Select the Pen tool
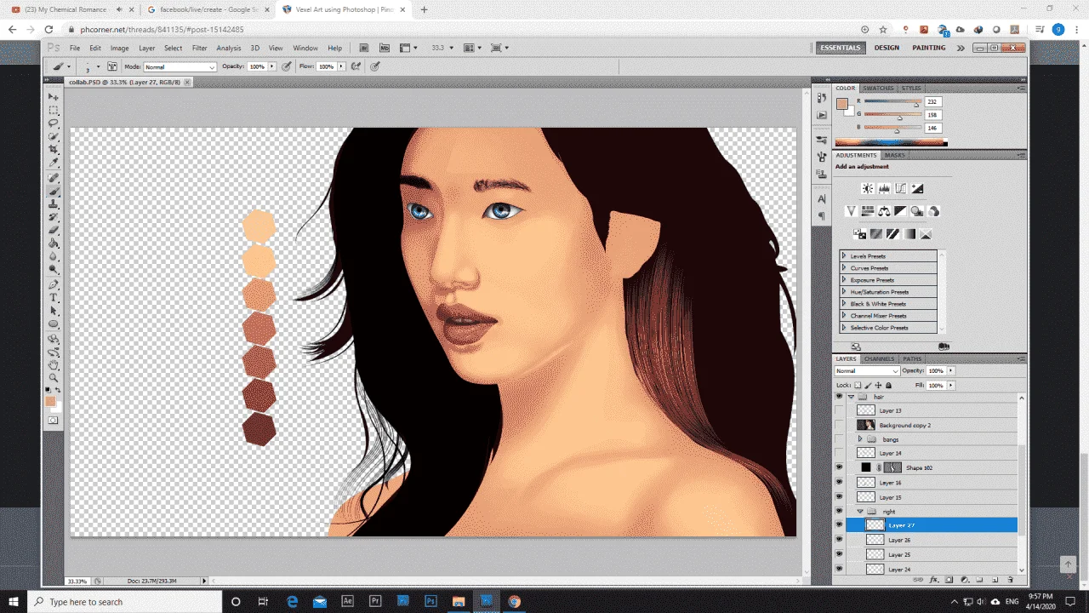Image resolution: width=1089 pixels, height=613 pixels. (54, 284)
